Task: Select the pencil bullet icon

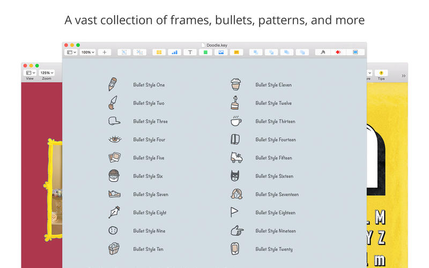Action: tap(113, 84)
